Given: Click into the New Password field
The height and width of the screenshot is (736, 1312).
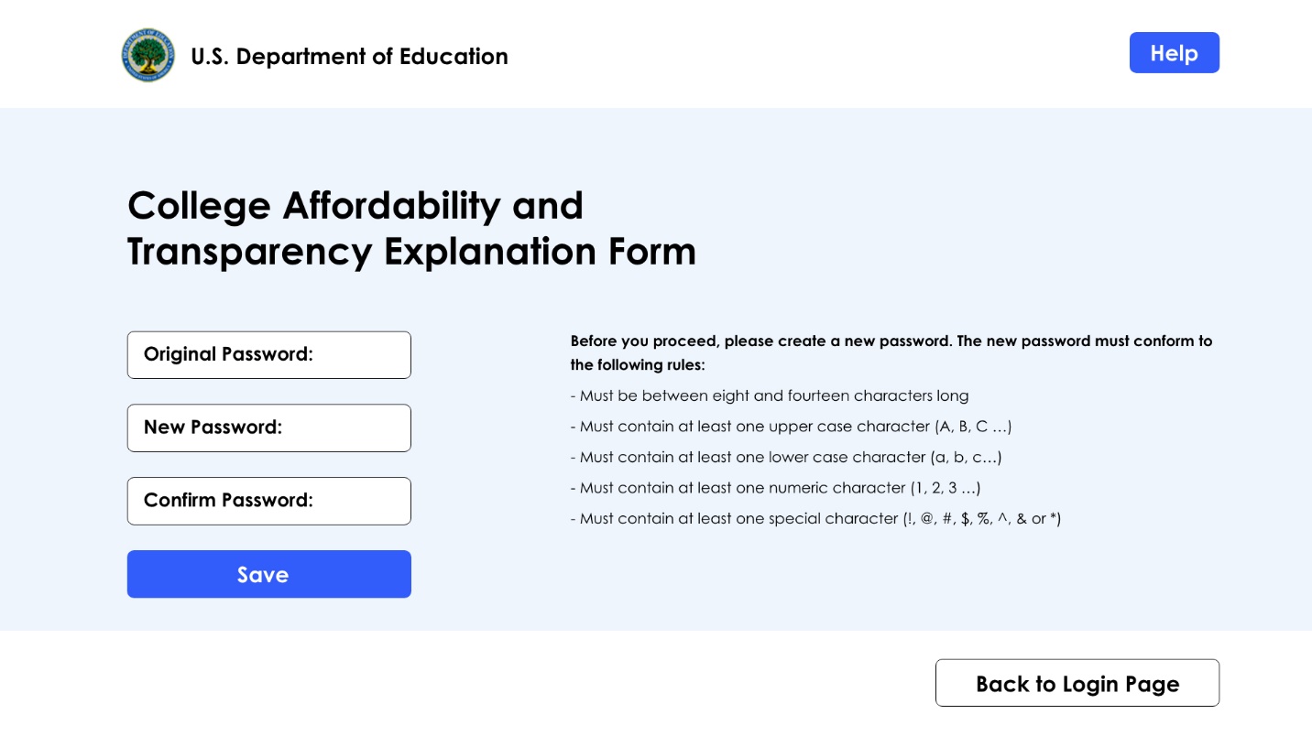Looking at the screenshot, I should tap(268, 428).
